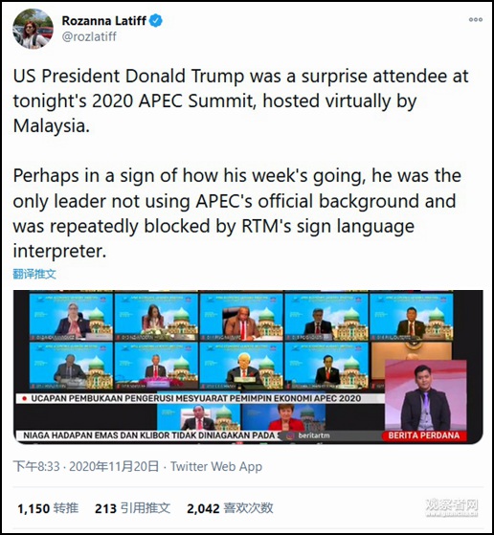Open the three-dot more options menu
Image resolution: width=494 pixels, height=535 pixels.
pos(475,19)
